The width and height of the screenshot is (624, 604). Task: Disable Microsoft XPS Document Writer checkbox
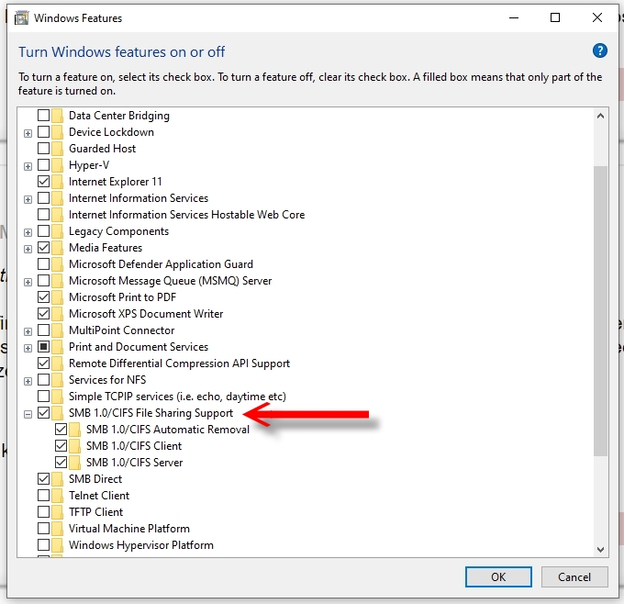point(43,314)
